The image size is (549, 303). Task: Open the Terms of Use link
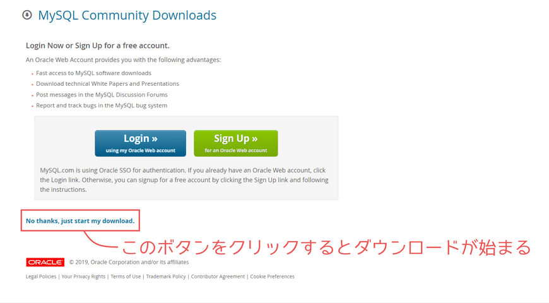(x=126, y=276)
